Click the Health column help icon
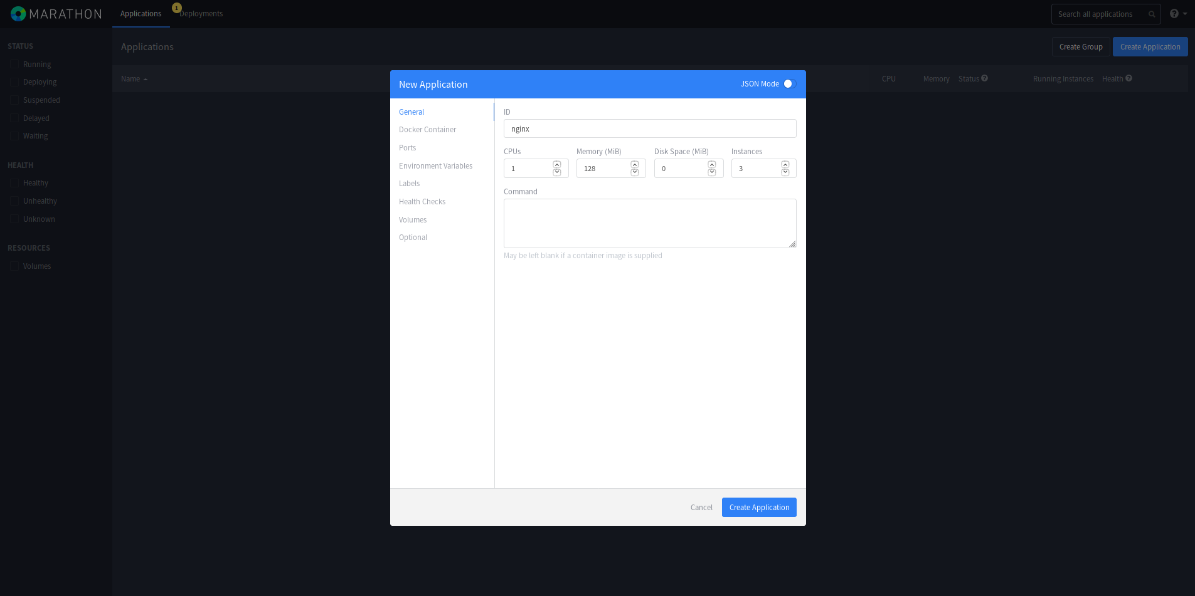This screenshot has height=596, width=1195. coord(1129,78)
